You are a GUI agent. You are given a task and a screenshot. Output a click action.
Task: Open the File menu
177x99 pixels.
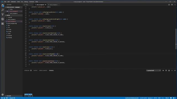[5, 2]
